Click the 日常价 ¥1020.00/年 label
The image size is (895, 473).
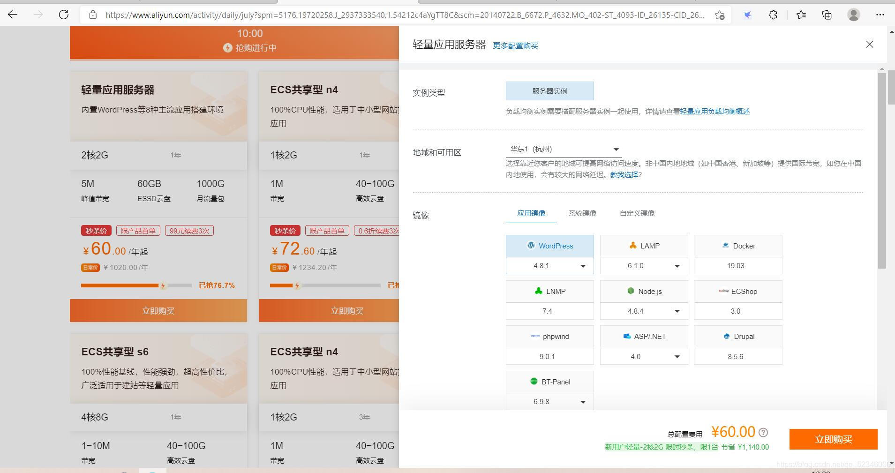click(x=115, y=268)
